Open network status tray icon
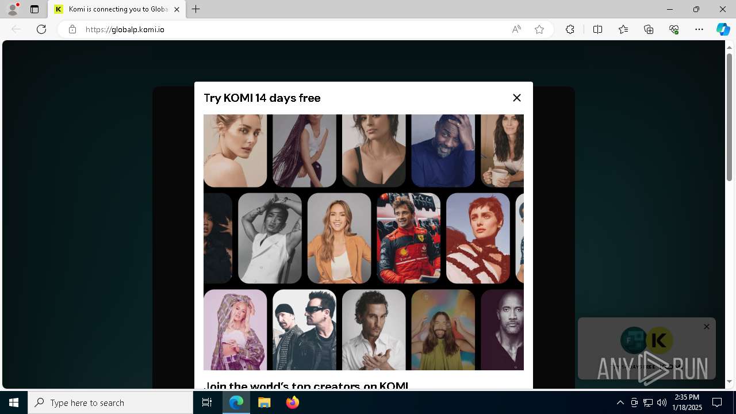The width and height of the screenshot is (736, 414). tap(647, 402)
